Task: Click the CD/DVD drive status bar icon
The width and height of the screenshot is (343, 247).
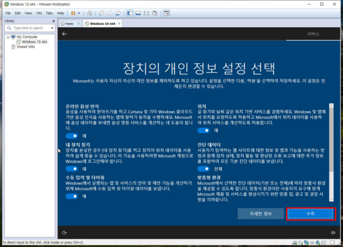Action: pos(300,243)
